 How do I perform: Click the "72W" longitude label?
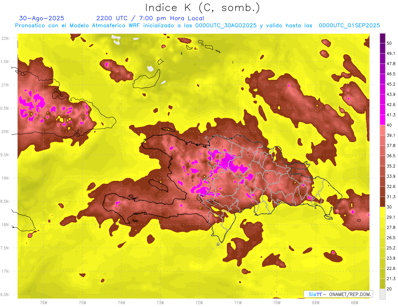coord(199,302)
